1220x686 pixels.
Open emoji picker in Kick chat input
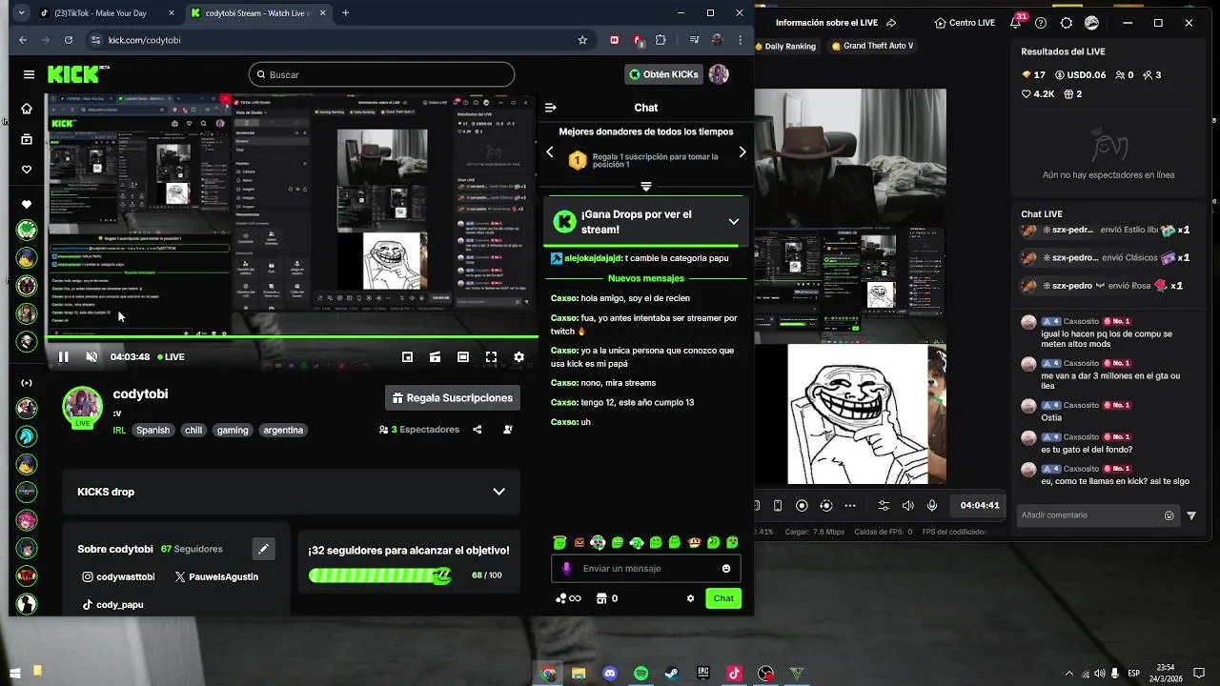click(726, 569)
